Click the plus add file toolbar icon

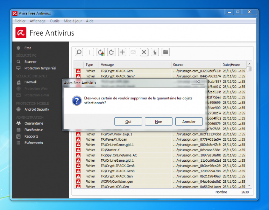click(122, 52)
